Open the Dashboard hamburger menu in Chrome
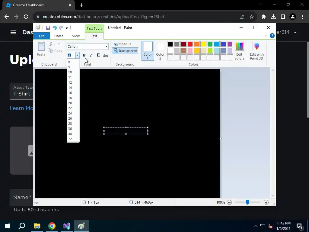This screenshot has width=309, height=232. click(13, 32)
